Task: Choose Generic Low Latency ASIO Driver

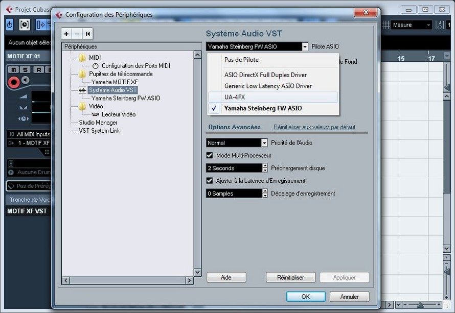Action: click(x=268, y=86)
